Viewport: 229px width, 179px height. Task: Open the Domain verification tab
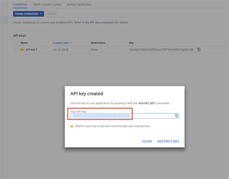tap(79, 4)
